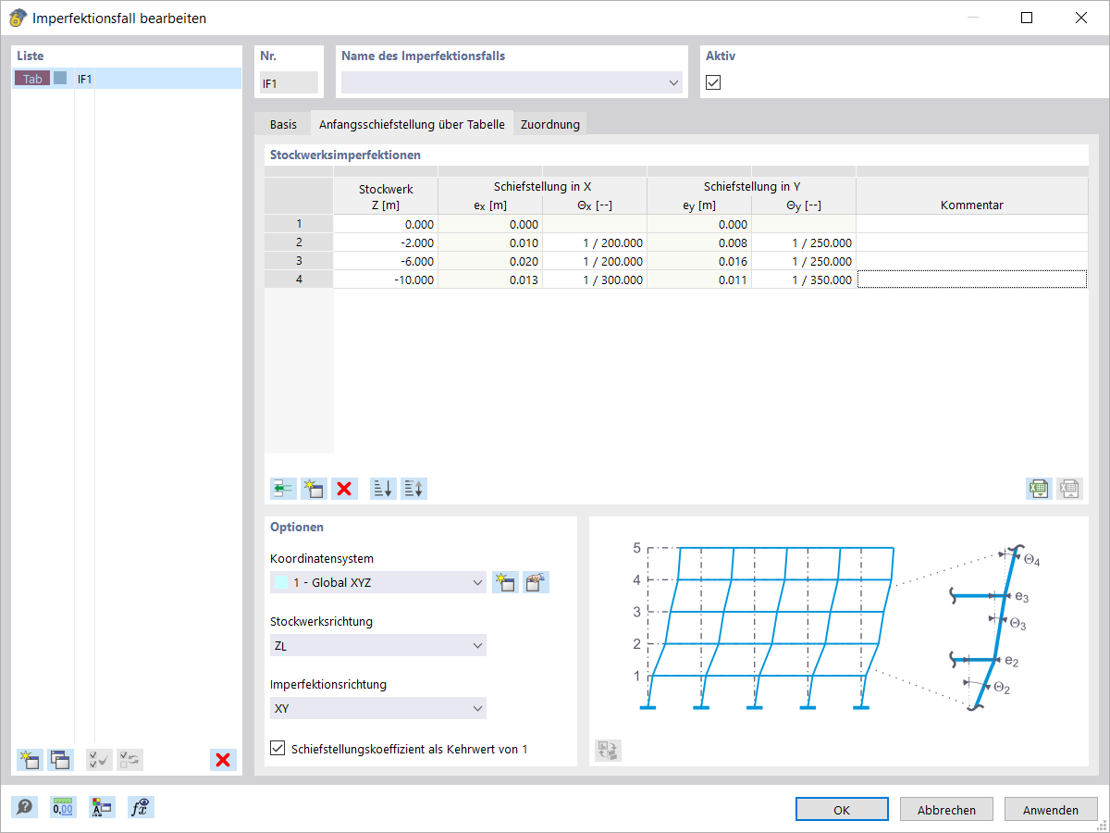The image size is (1110, 833).
Task: Uncheck the Aktiv checkbox
Action: pyautogui.click(x=713, y=82)
